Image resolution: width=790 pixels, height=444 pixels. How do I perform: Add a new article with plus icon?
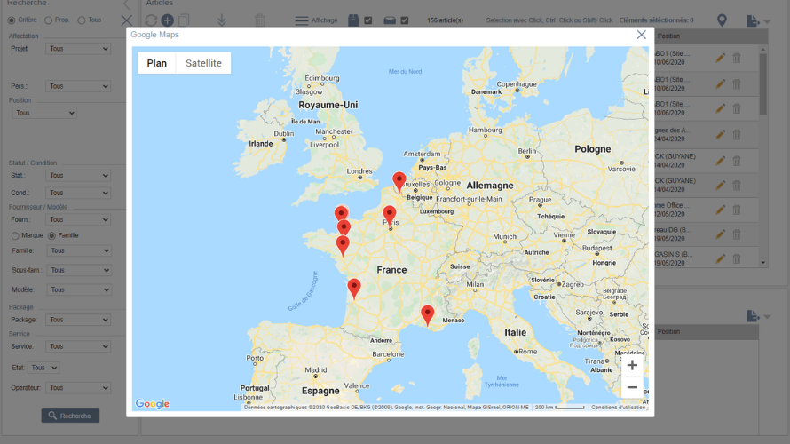pyautogui.click(x=167, y=20)
